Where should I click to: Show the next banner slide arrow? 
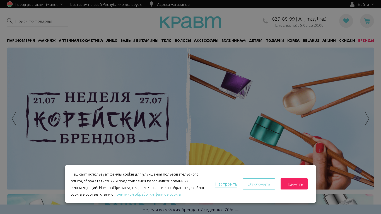click(x=367, y=119)
